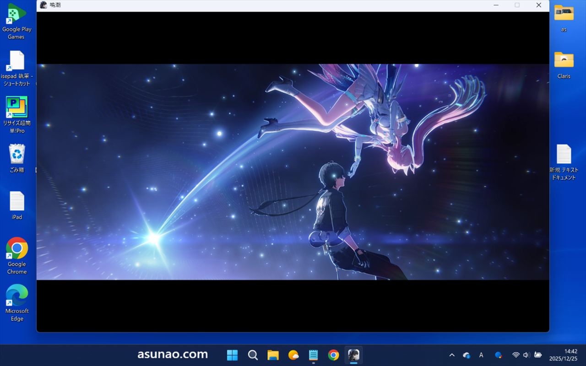Select the 'as' folder on the desktop

coord(564,13)
